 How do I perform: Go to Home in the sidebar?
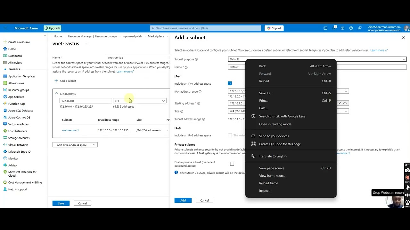(12, 49)
